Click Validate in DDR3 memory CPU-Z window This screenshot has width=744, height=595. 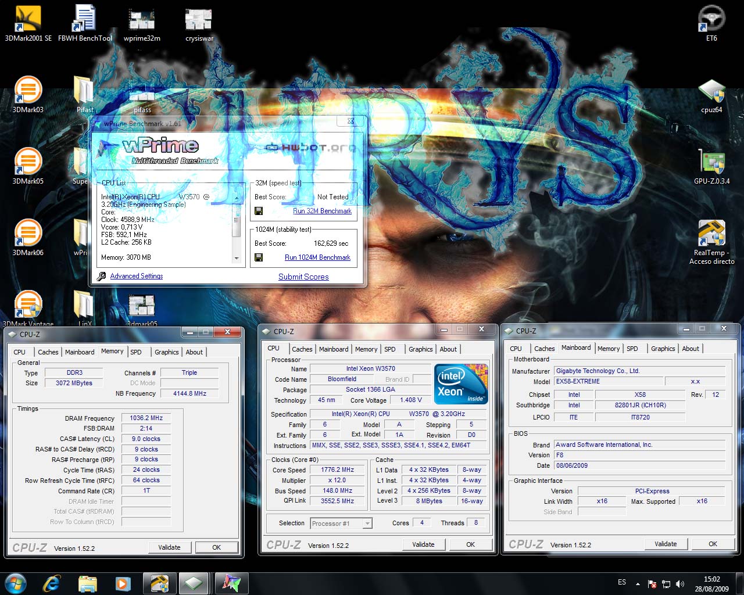click(x=169, y=547)
